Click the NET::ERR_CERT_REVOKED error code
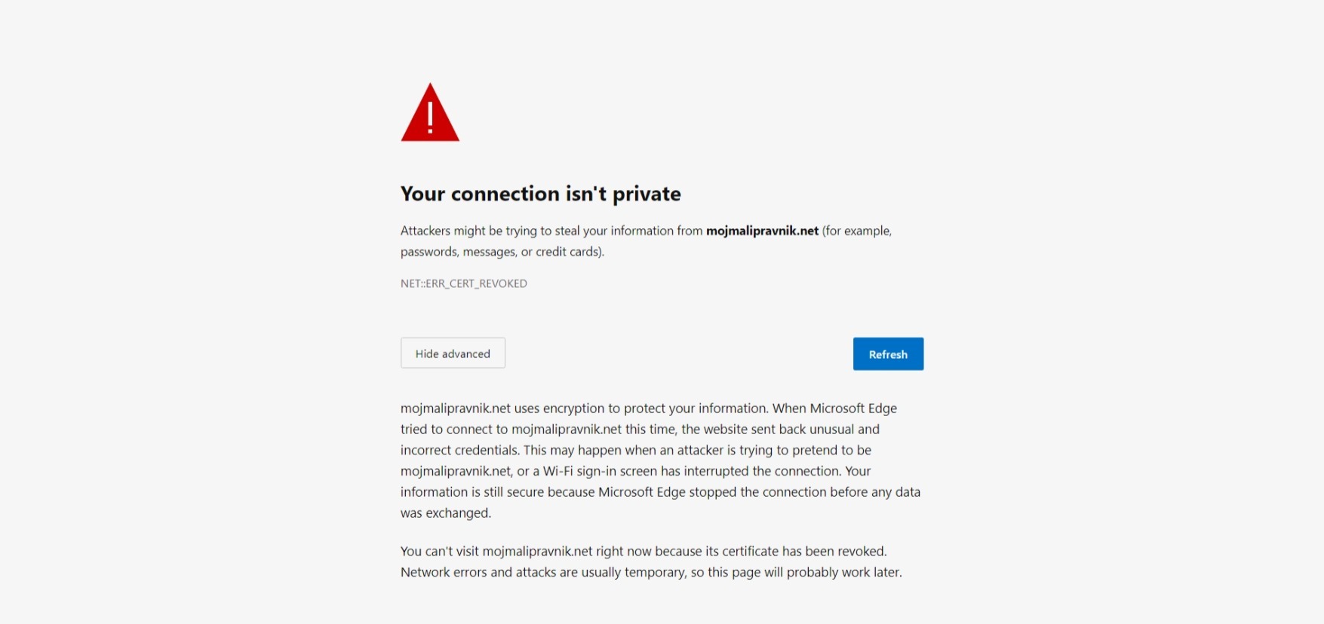The image size is (1324, 624). [x=464, y=283]
